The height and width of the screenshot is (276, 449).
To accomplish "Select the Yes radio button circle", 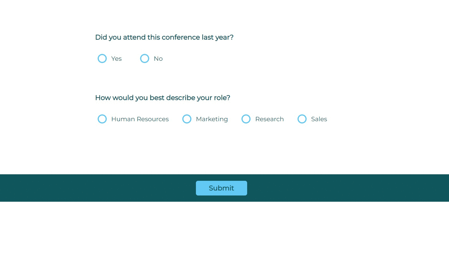I will click(102, 58).
